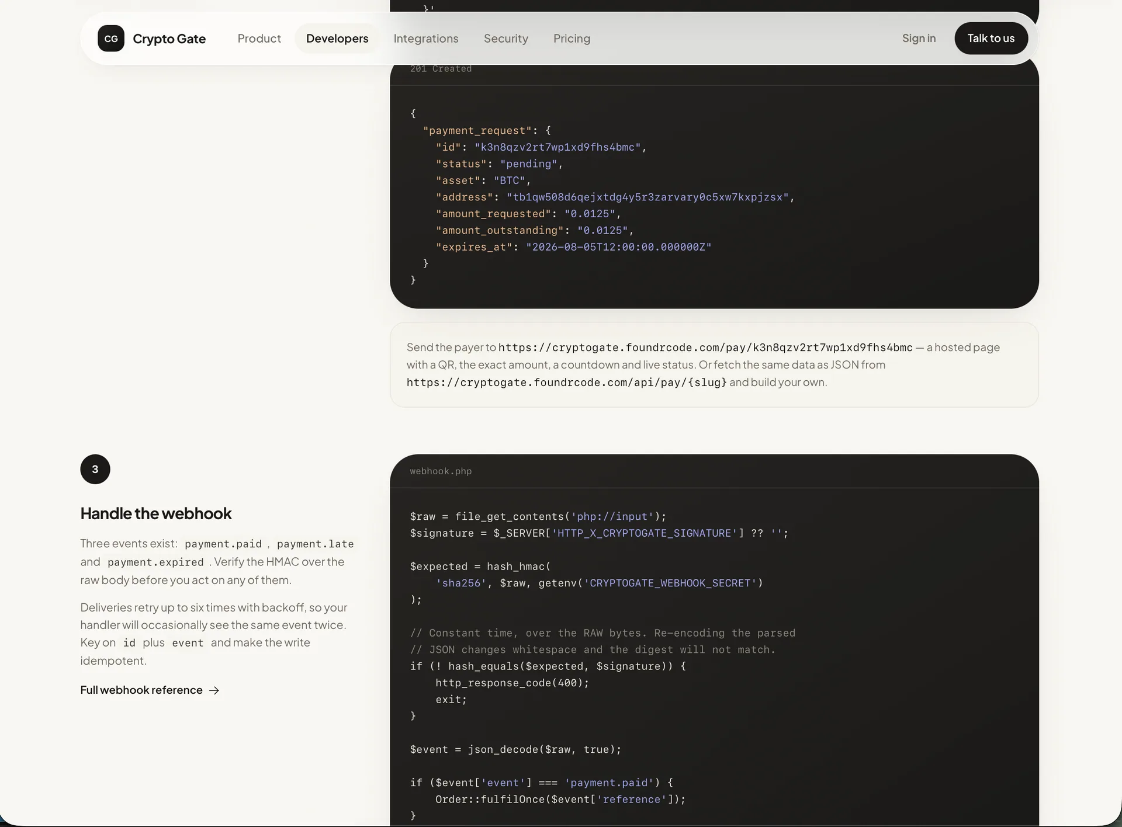The width and height of the screenshot is (1122, 827).
Task: Open the Full webhook reference link
Action: [150, 690]
